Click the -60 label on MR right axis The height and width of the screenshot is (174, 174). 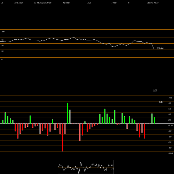[x=170, y=142]
